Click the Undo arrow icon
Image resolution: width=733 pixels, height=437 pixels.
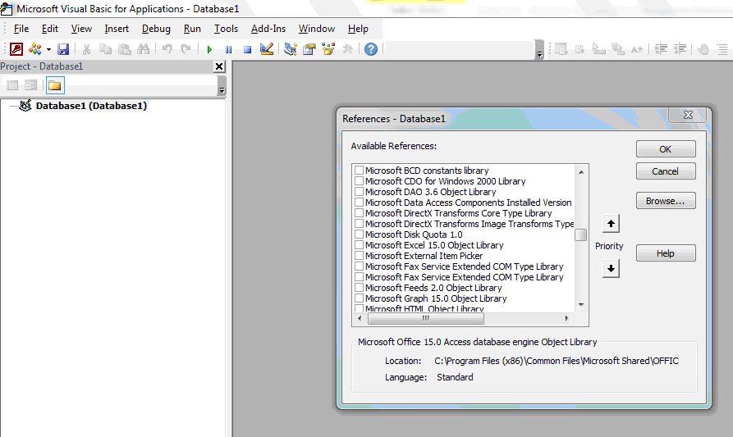167,48
